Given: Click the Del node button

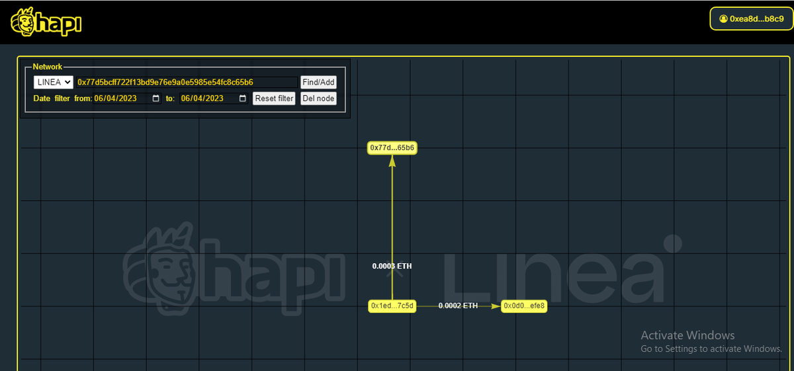Looking at the screenshot, I should (318, 99).
